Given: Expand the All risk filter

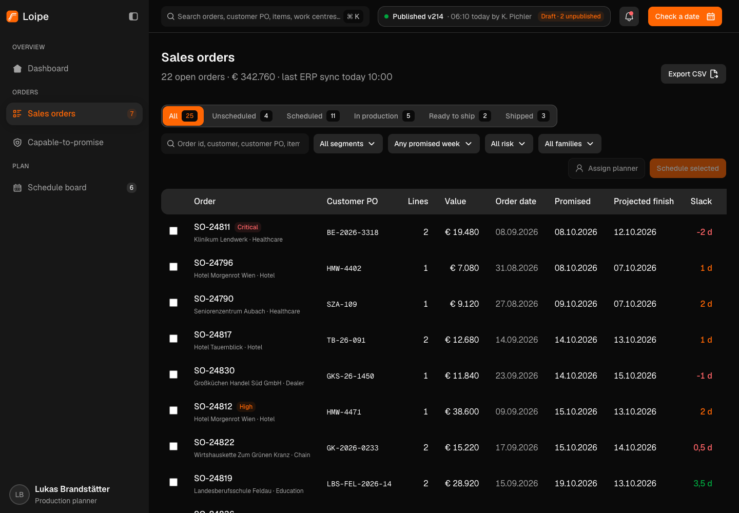Looking at the screenshot, I should 509,144.
